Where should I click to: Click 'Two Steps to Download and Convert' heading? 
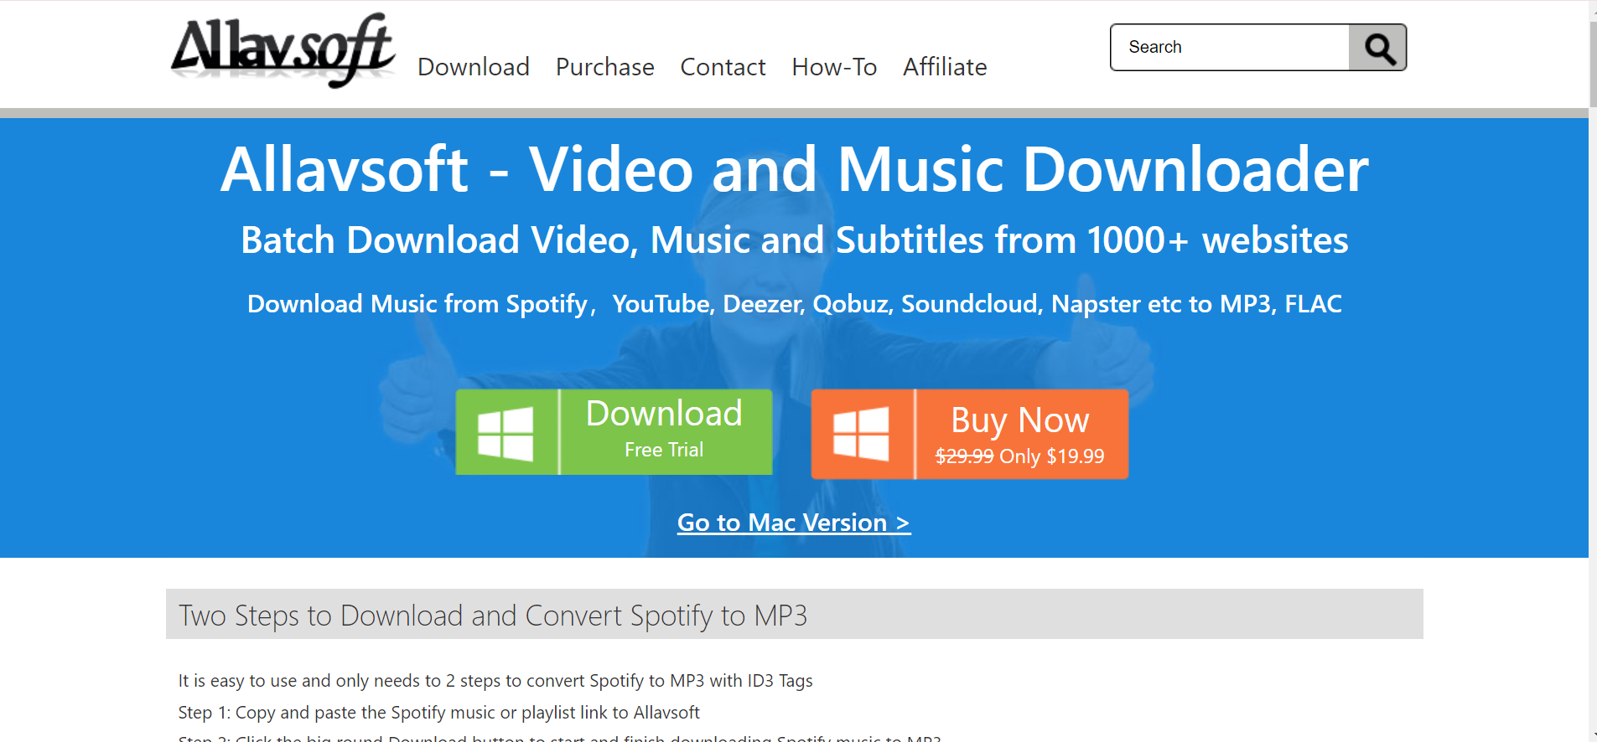[493, 616]
